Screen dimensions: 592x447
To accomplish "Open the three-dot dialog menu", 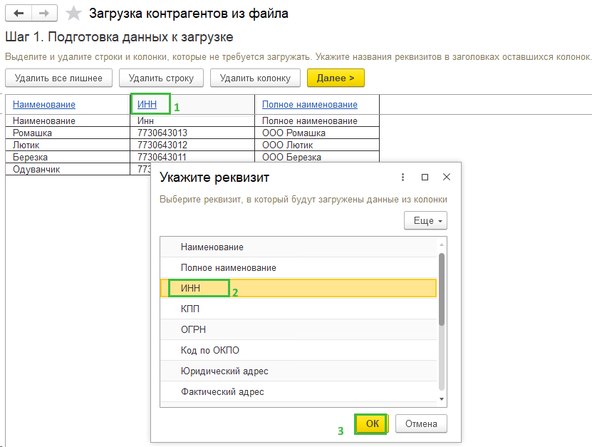I will pyautogui.click(x=403, y=177).
